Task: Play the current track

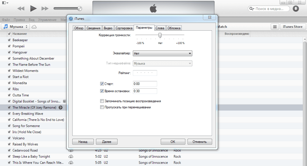Action: click(x=33, y=8)
